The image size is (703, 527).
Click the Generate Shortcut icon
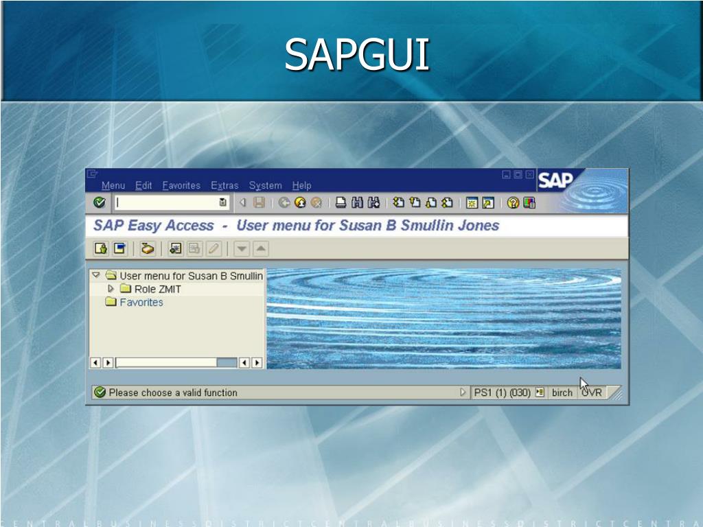pyautogui.click(x=488, y=203)
